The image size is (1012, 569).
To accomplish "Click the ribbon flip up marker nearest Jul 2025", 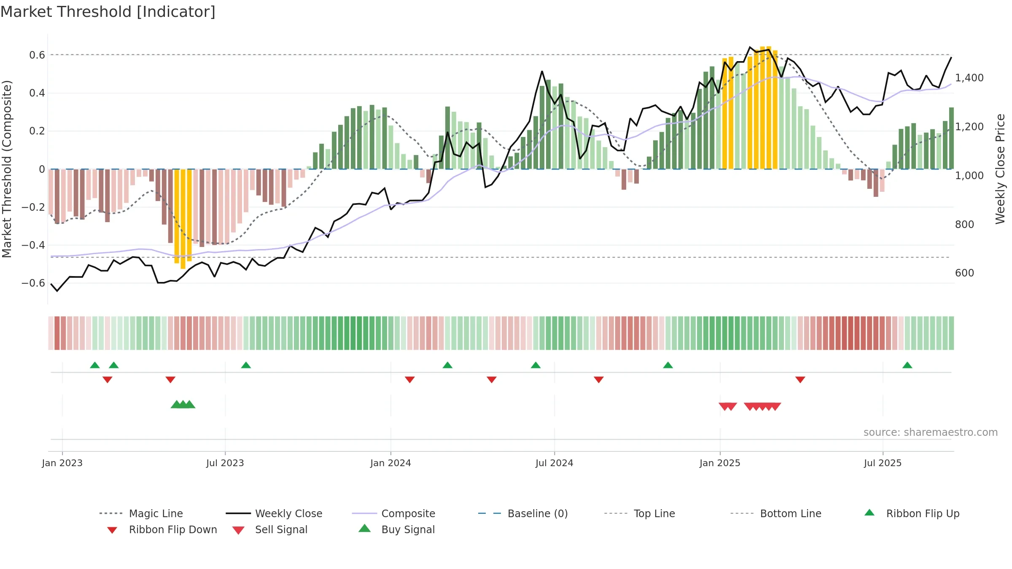I will pyautogui.click(x=907, y=365).
